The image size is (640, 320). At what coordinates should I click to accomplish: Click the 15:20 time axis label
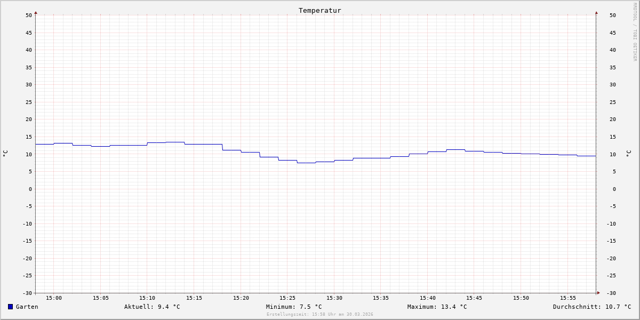pos(241,298)
